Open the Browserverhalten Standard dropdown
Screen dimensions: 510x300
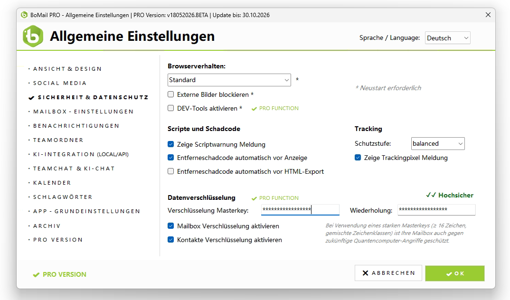229,80
